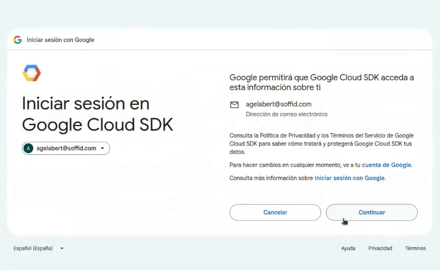Click the caret beside Español (España)
The width and height of the screenshot is (440, 270).
[x=62, y=248]
